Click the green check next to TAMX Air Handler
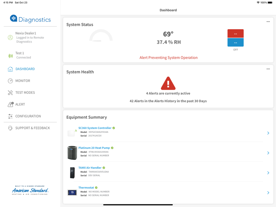This screenshot has height=207, width=276. click(x=104, y=168)
